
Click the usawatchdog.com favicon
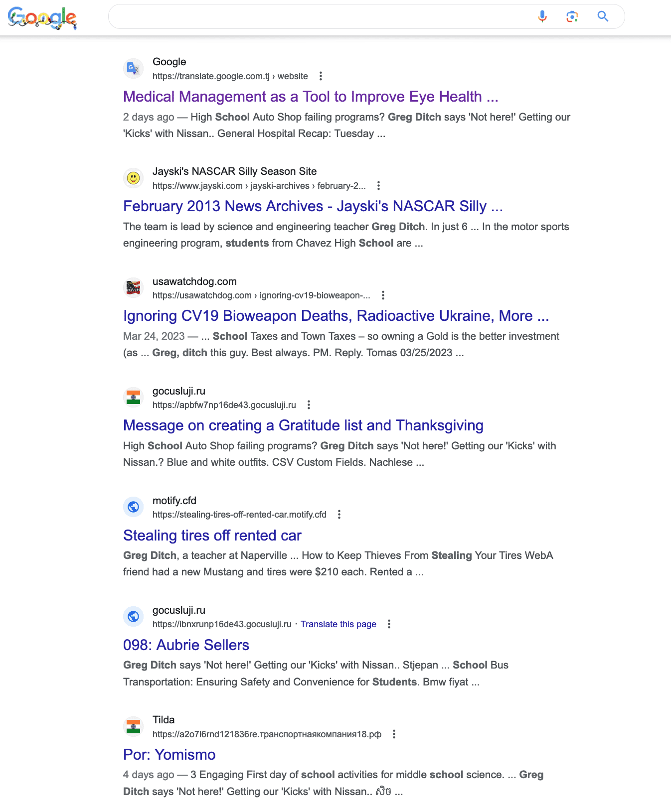(133, 287)
